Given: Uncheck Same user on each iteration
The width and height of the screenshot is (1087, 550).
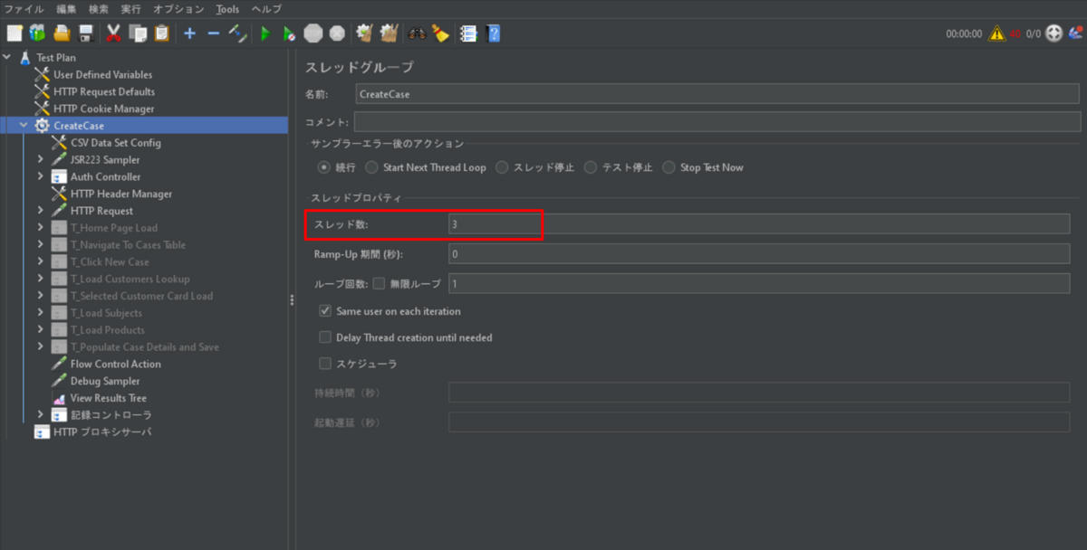Looking at the screenshot, I should point(325,311).
